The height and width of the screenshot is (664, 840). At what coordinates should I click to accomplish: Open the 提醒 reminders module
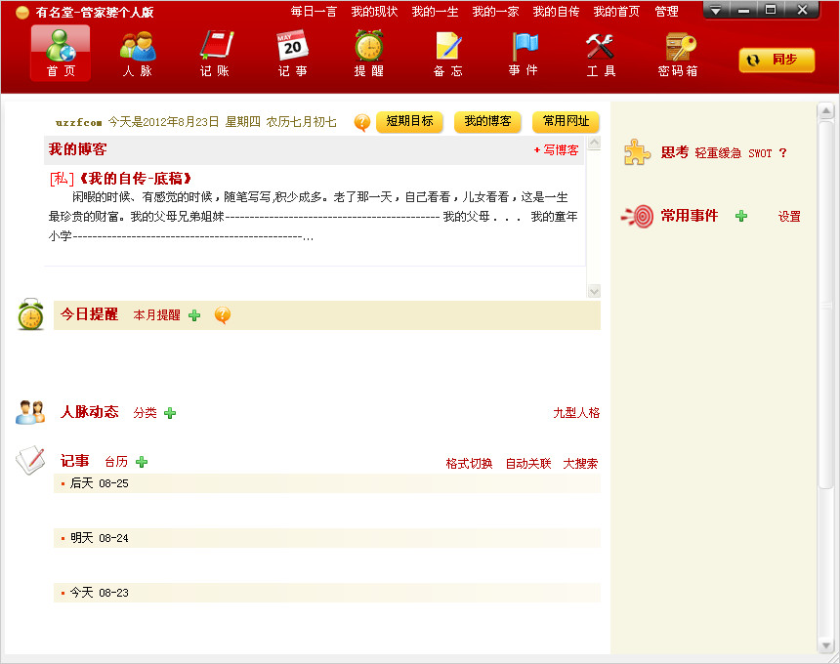[x=367, y=53]
